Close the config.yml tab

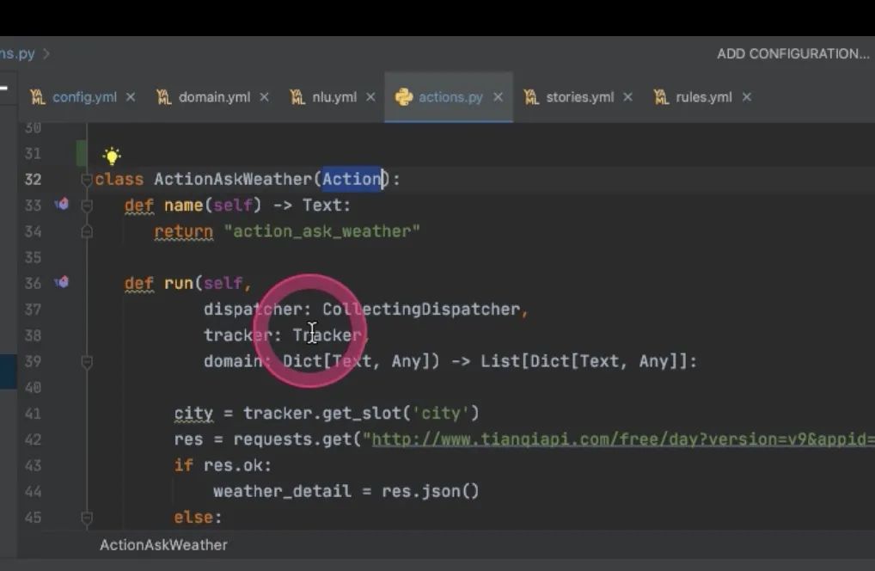(x=131, y=97)
